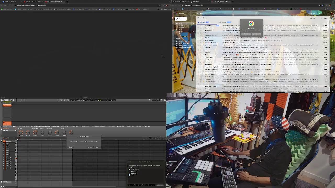Click Discard in Save Project dialog

tap(90, 147)
